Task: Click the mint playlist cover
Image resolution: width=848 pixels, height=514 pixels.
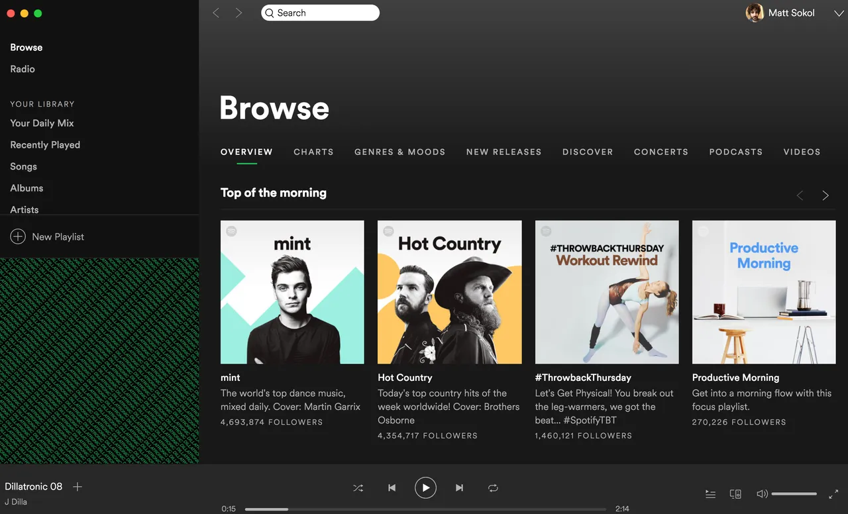Action: tap(292, 292)
